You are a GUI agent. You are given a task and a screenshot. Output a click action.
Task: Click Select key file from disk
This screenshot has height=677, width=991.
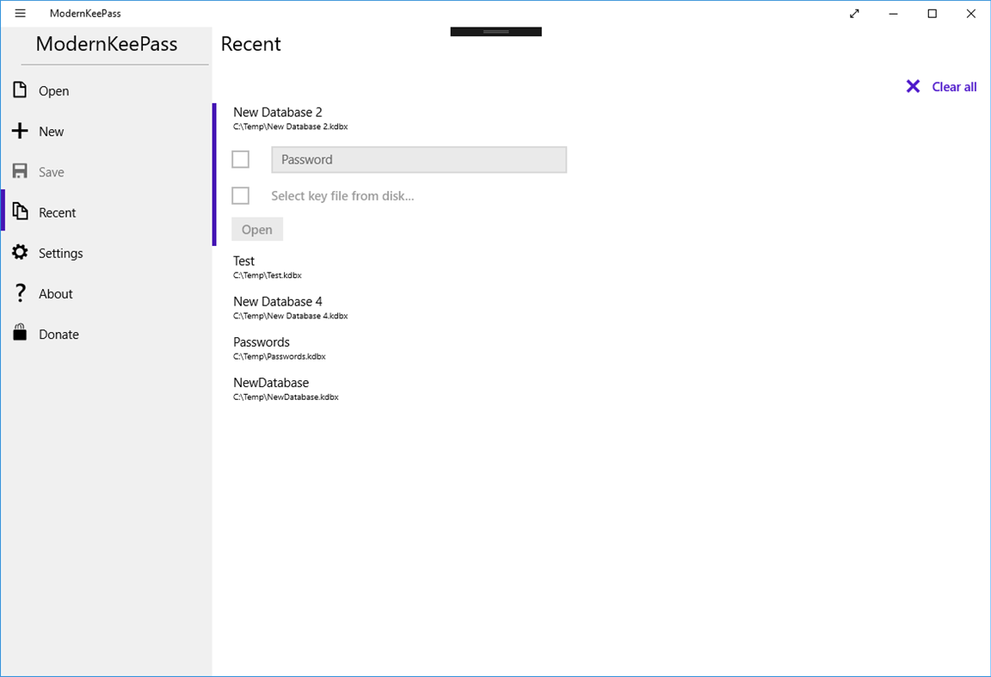[342, 195]
